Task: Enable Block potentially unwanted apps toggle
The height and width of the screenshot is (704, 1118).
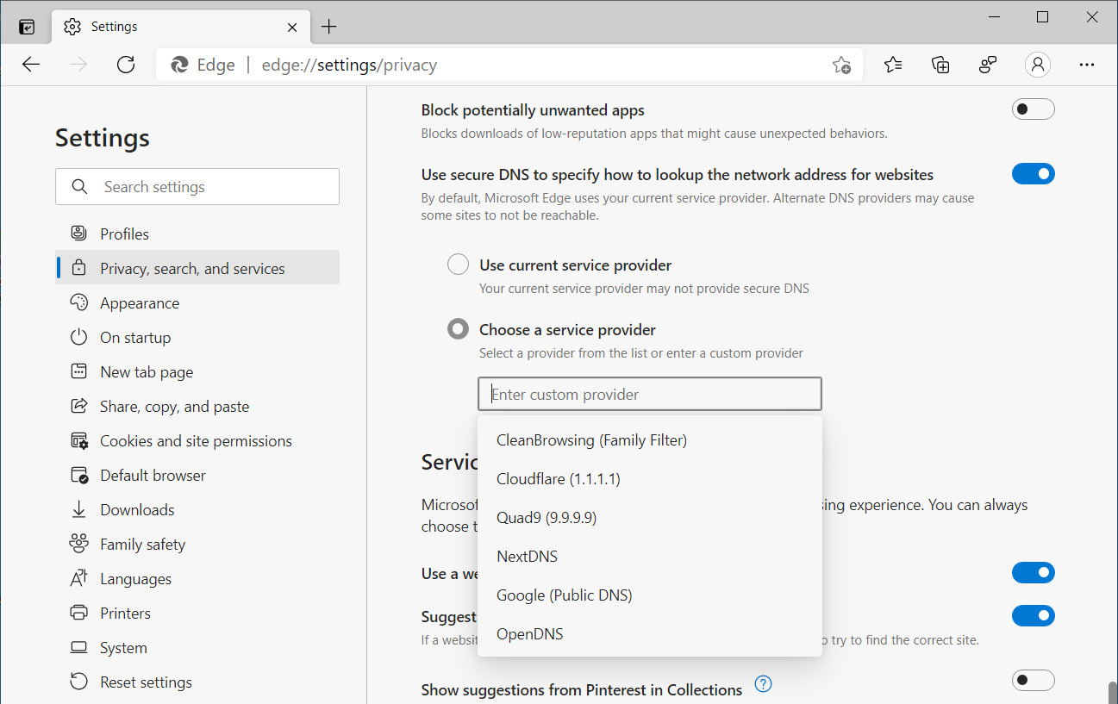Action: click(1033, 109)
